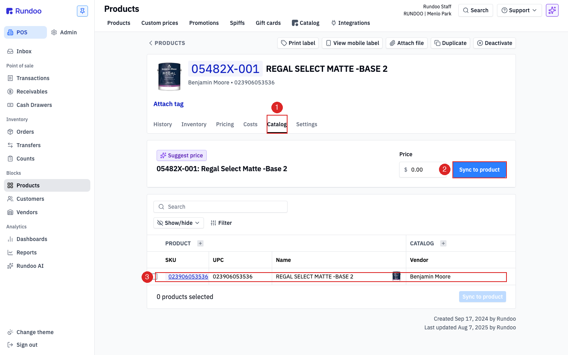The width and height of the screenshot is (568, 355).
Task: Click blue Sync to product button
Action: click(x=479, y=170)
